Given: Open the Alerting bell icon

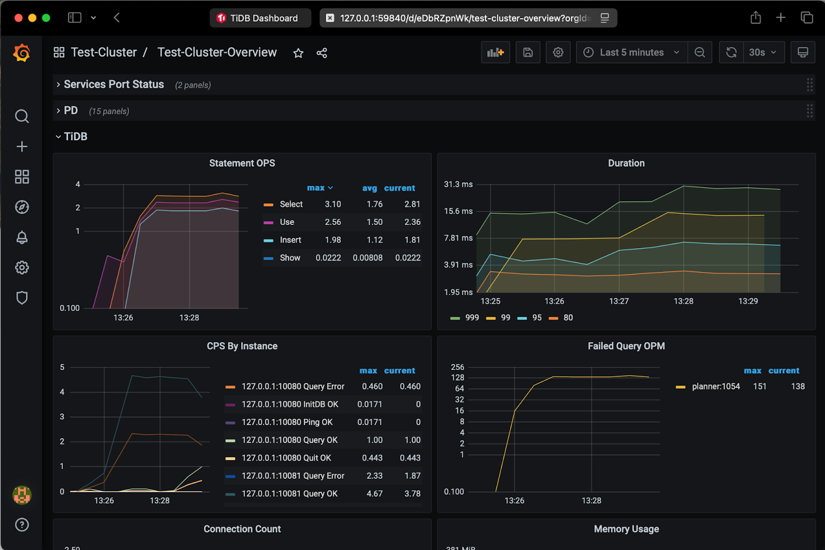Looking at the screenshot, I should [22, 237].
